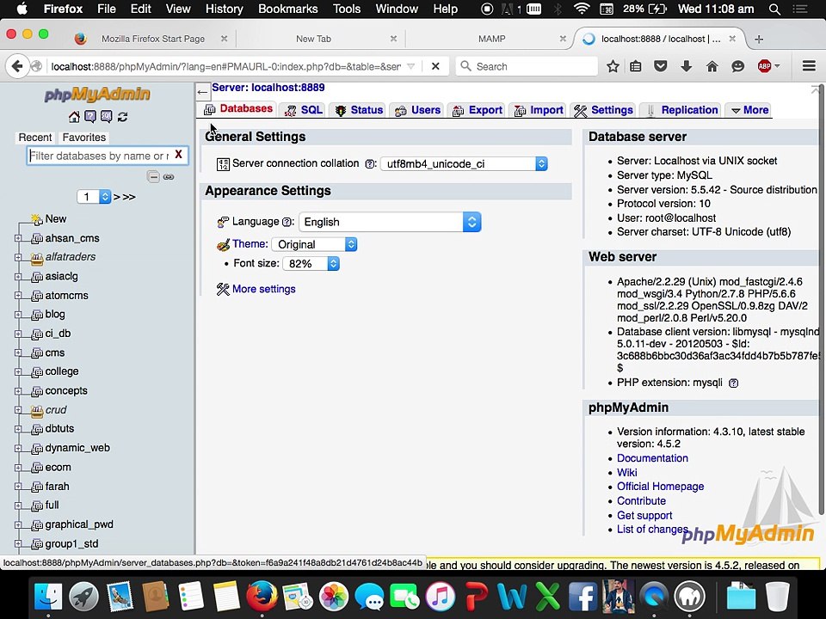Open the Official Homepage link
This screenshot has width=826, height=619.
pyautogui.click(x=660, y=487)
